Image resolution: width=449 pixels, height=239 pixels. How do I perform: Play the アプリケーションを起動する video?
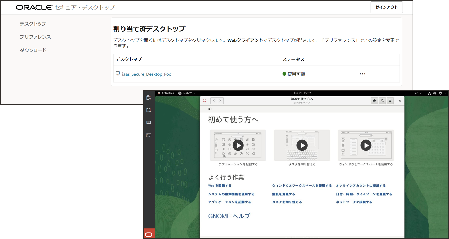[238, 145]
